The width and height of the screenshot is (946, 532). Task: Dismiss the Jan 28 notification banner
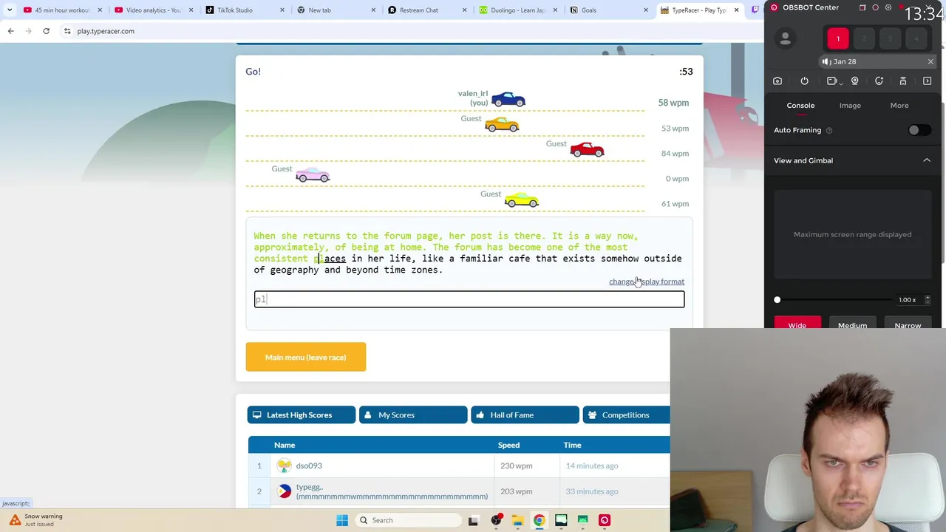click(x=930, y=62)
